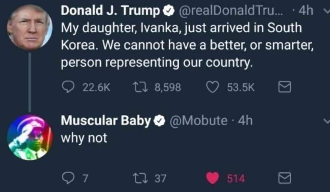Open the "why not" reply text

pyautogui.click(x=84, y=138)
